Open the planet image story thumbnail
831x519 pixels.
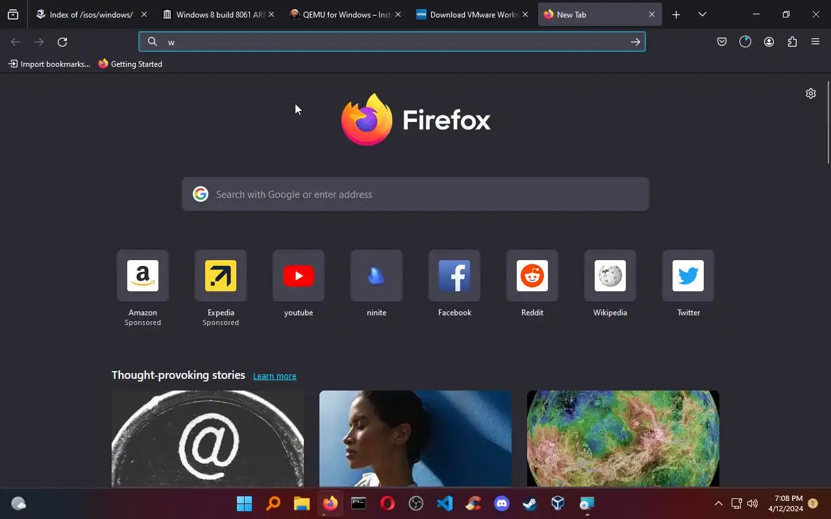click(x=623, y=439)
